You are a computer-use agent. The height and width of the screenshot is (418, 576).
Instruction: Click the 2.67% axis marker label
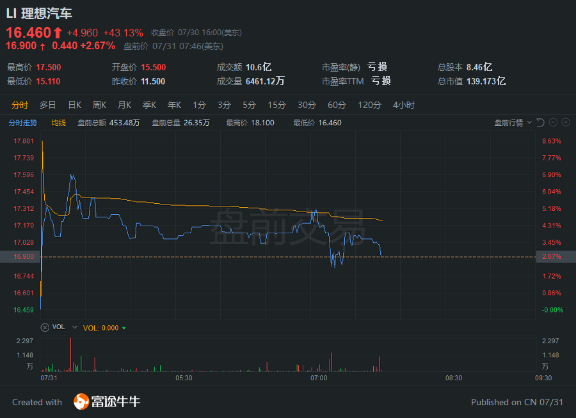pos(556,256)
